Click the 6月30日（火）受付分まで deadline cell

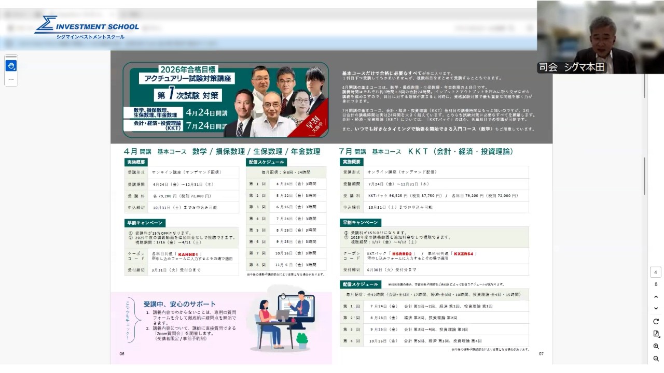click(446, 270)
